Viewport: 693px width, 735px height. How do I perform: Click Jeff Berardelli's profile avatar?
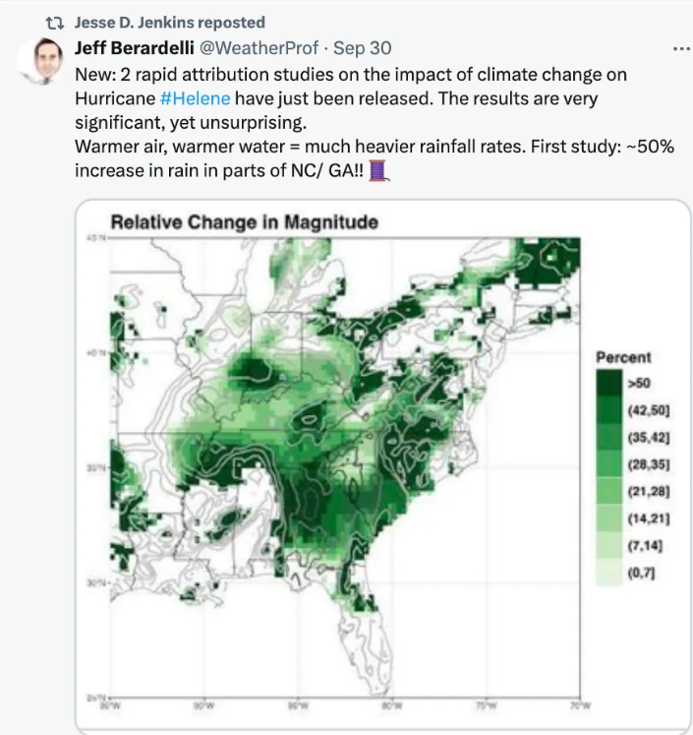(41, 61)
